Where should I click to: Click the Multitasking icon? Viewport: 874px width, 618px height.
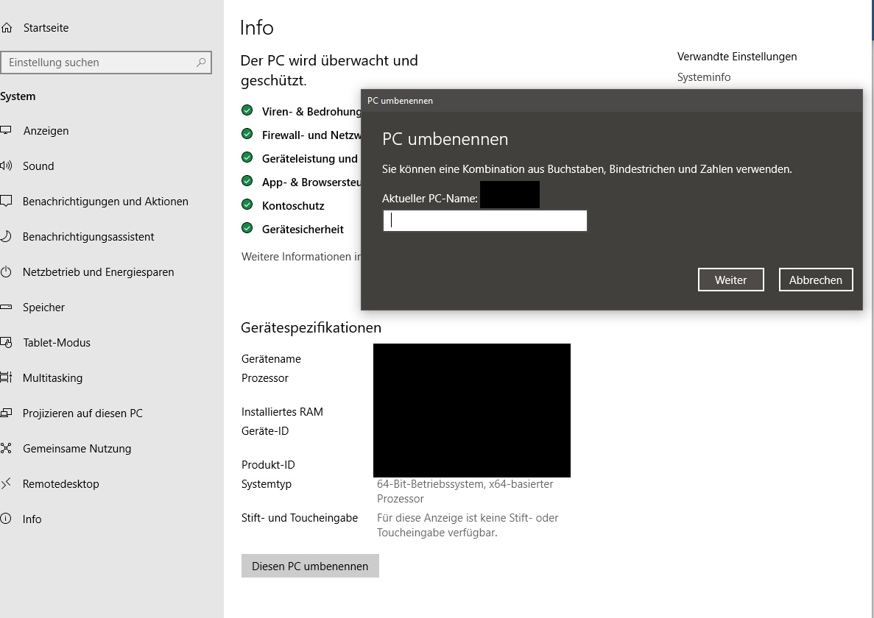coord(6,377)
